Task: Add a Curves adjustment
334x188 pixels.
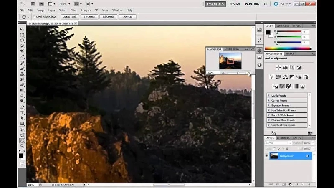Action: [x=292, y=67]
